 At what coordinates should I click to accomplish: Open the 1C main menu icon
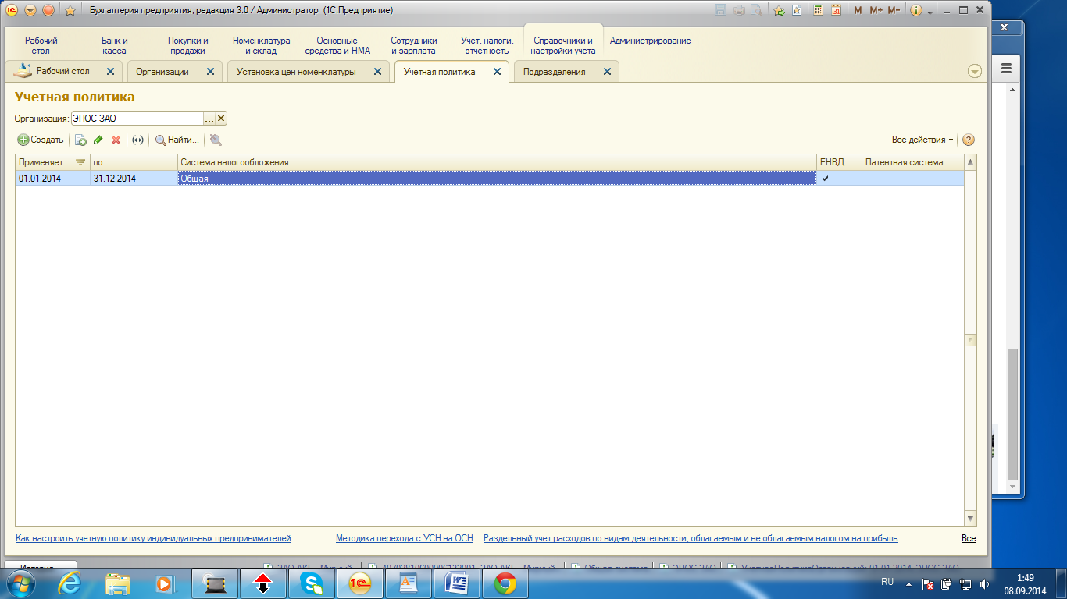[x=12, y=10]
